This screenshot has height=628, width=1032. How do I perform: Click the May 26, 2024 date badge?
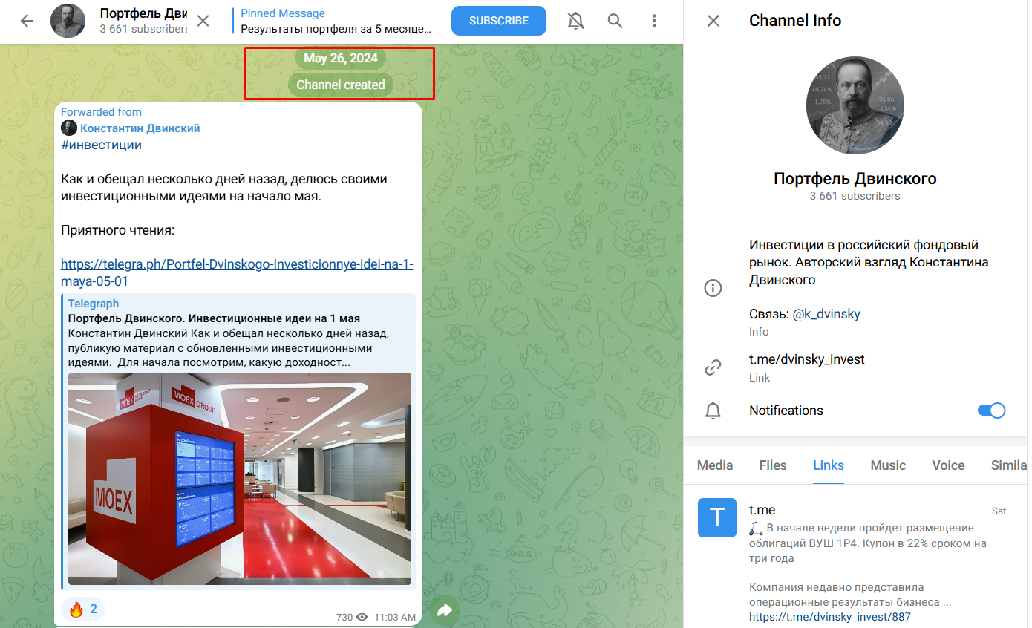point(341,59)
